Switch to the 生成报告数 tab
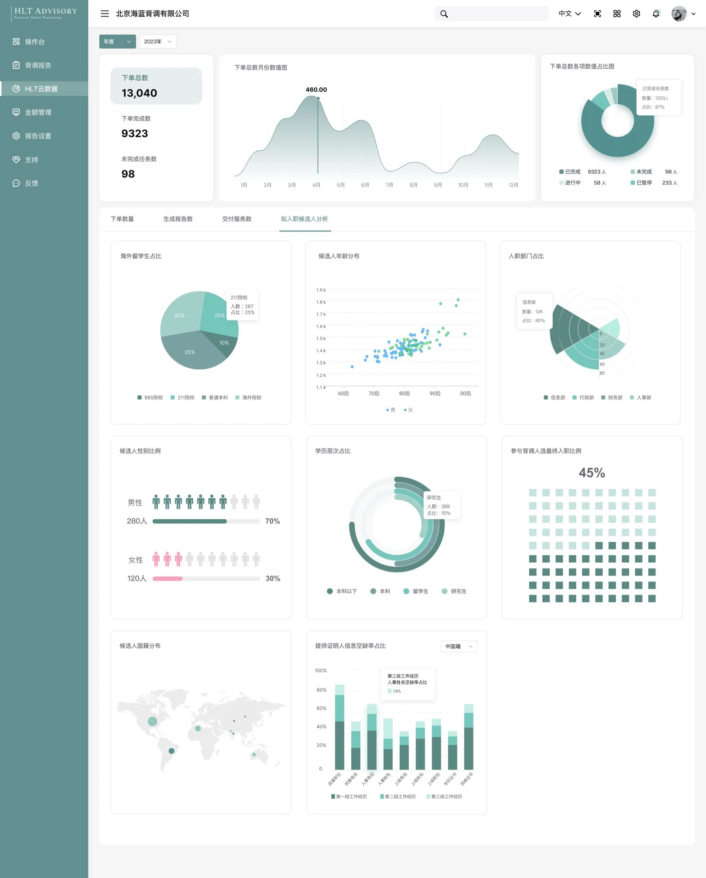This screenshot has width=706, height=878. point(178,219)
